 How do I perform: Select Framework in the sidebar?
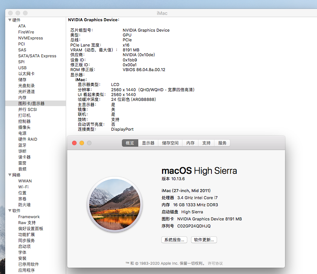click(x=29, y=217)
